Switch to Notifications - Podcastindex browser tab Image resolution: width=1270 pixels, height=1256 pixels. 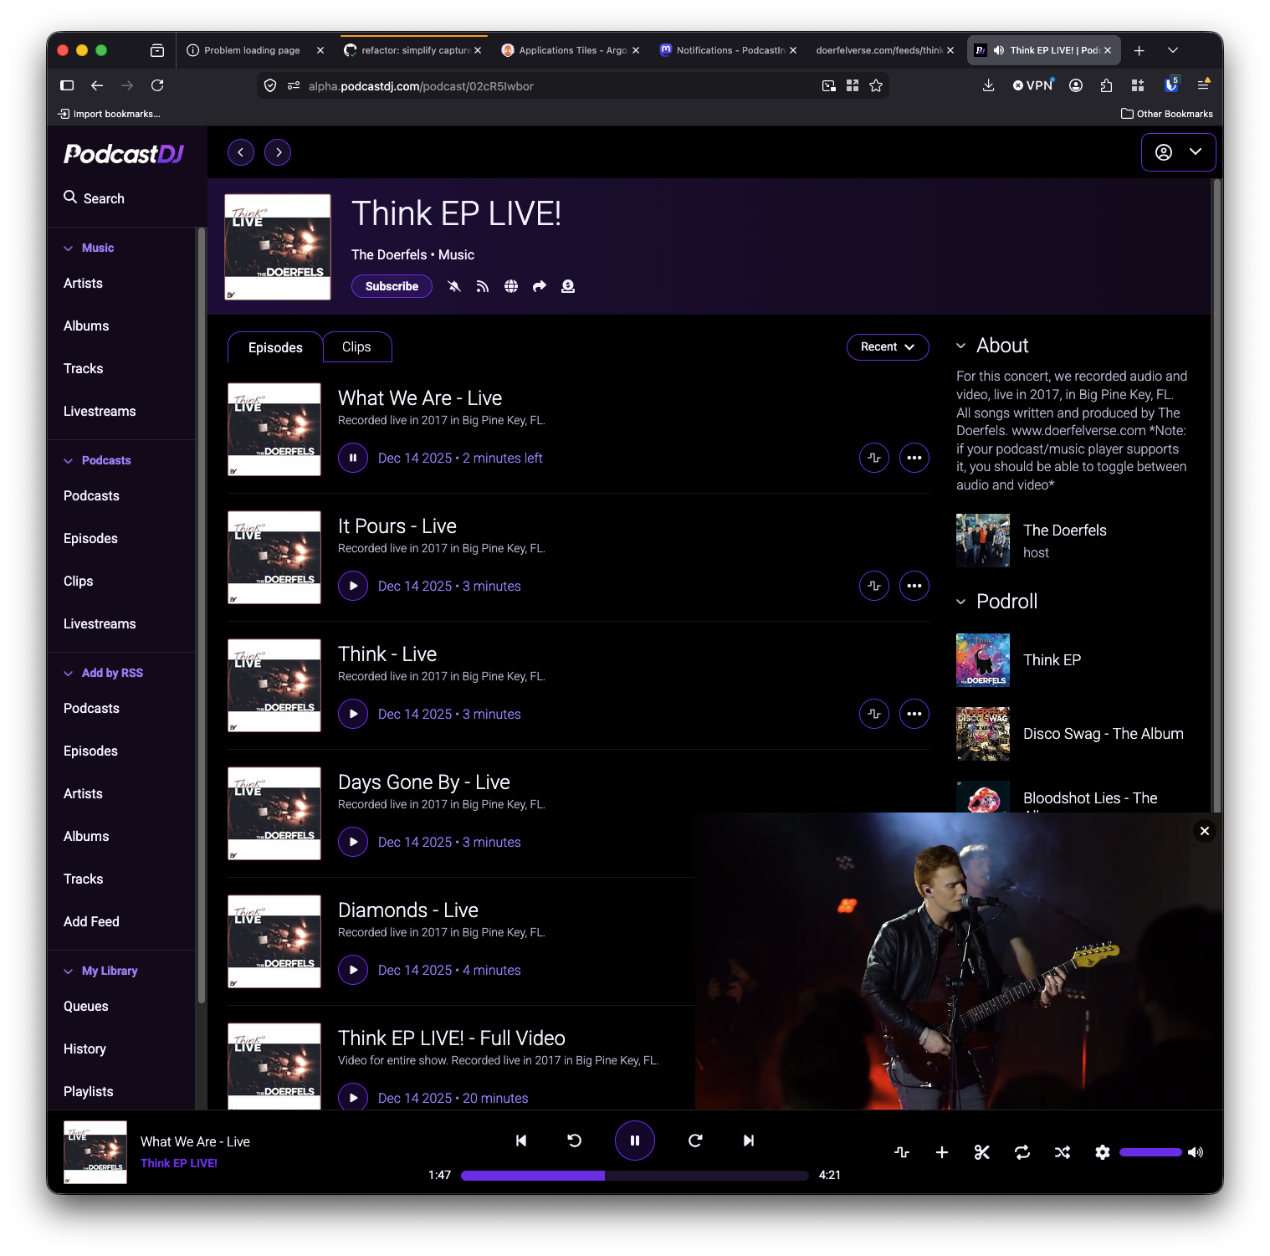pos(728,50)
